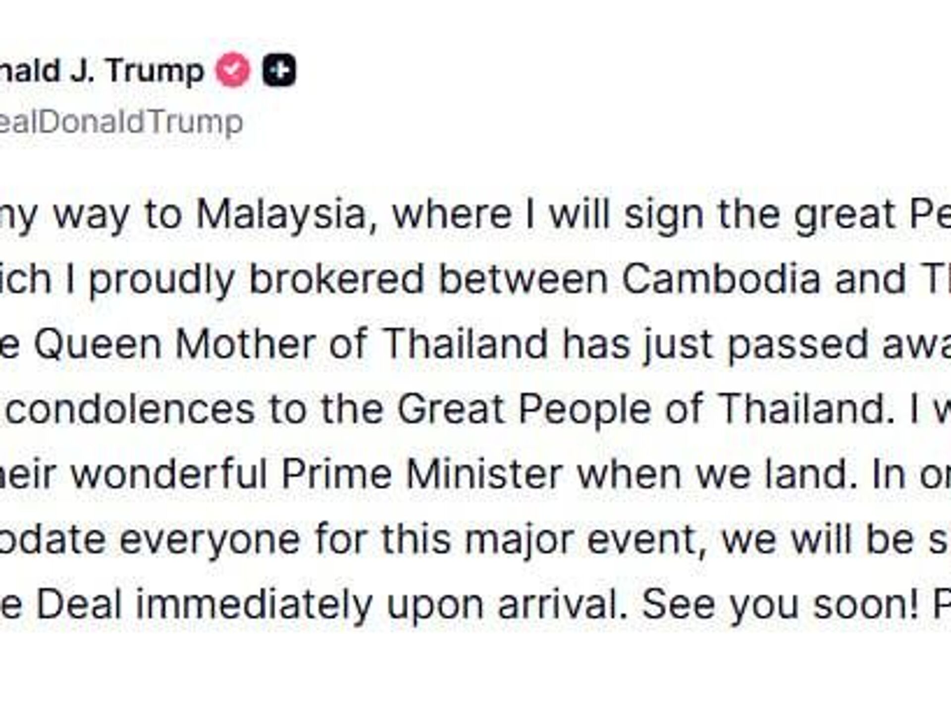Click the black plus badge icon
The image size is (951, 711).
pyautogui.click(x=279, y=70)
